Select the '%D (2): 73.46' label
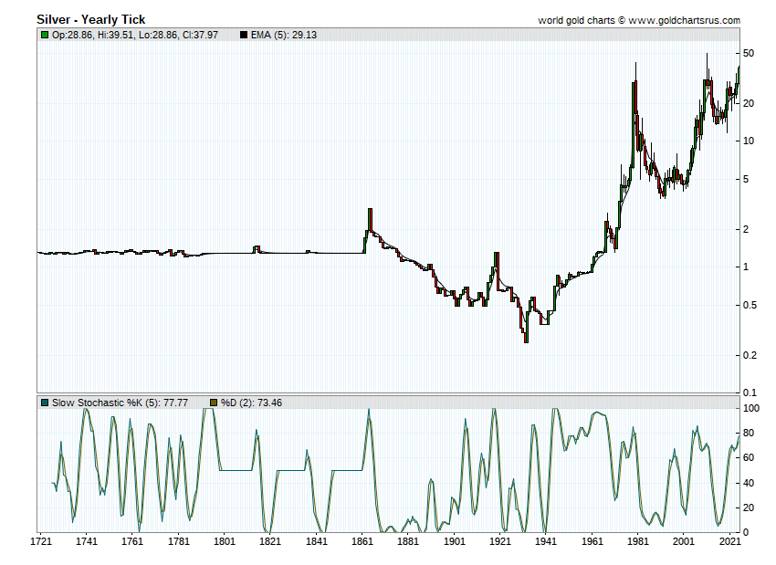The height and width of the screenshot is (565, 776). (251, 403)
